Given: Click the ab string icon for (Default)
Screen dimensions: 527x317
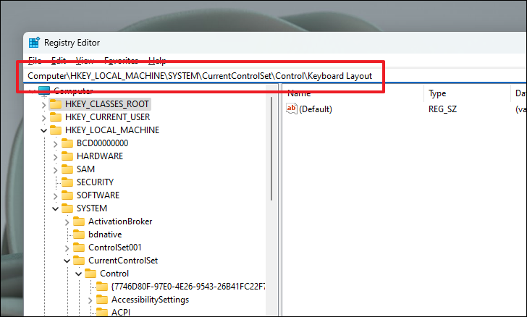Looking at the screenshot, I should [292, 109].
